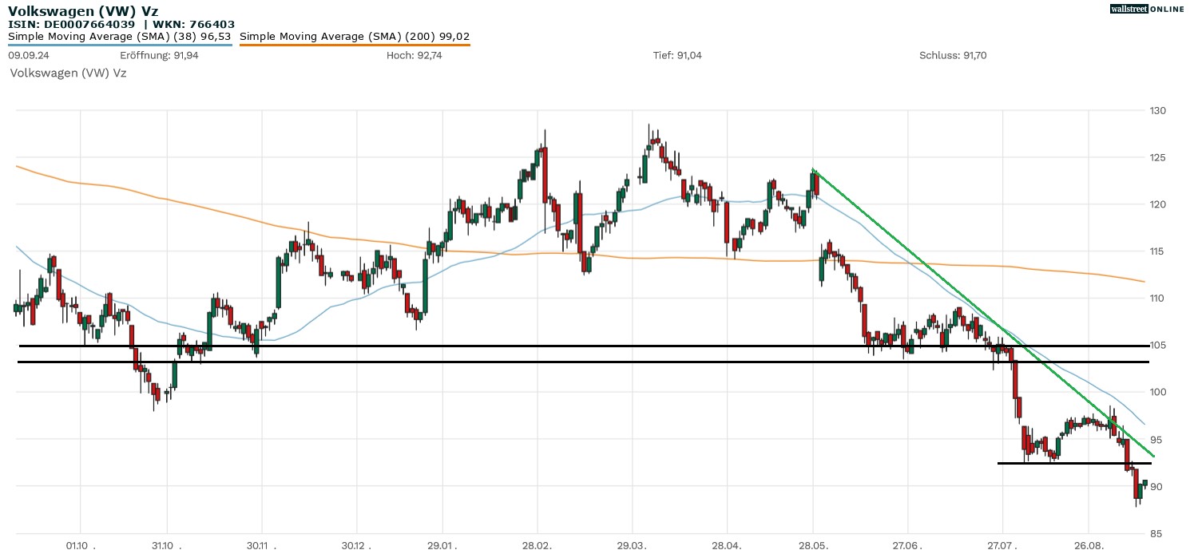Click the 29.01. date axis label
The width and height of the screenshot is (1190, 550).
point(442,544)
